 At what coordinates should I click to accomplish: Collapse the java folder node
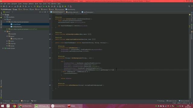coord(5,19)
